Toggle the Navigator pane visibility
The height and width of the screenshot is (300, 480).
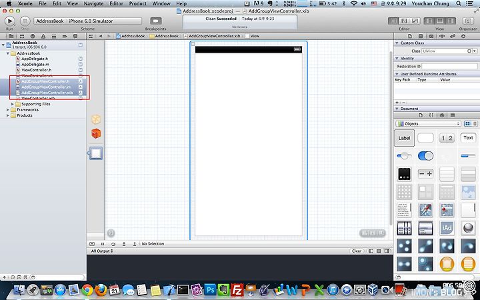(x=429, y=21)
